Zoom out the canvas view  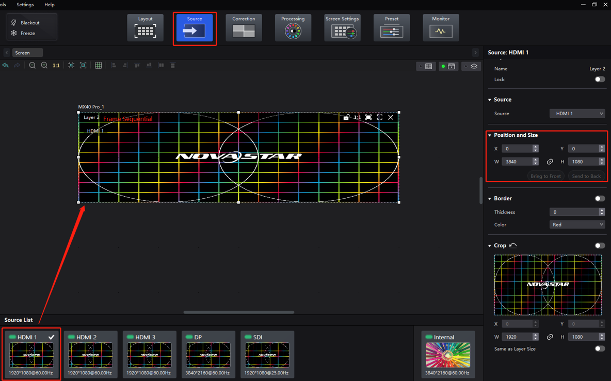click(x=33, y=65)
